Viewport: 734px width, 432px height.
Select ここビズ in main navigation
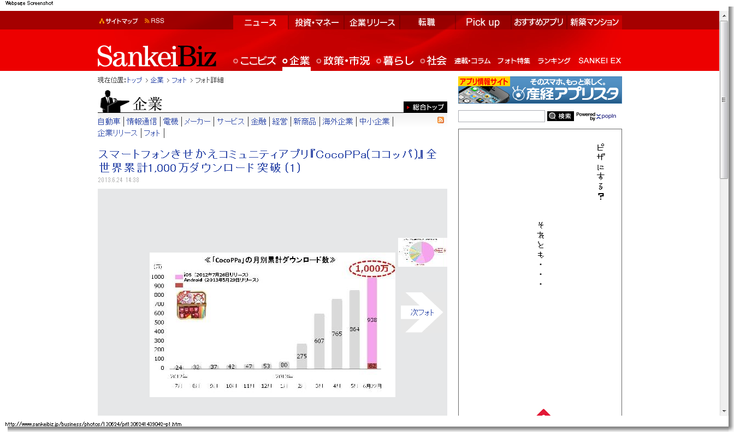pyautogui.click(x=255, y=61)
